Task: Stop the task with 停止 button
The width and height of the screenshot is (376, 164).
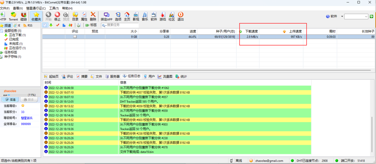Action: [x=57, y=16]
